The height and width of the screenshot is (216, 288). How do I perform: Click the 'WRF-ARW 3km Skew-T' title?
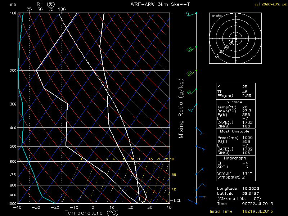pyautogui.click(x=160, y=4)
